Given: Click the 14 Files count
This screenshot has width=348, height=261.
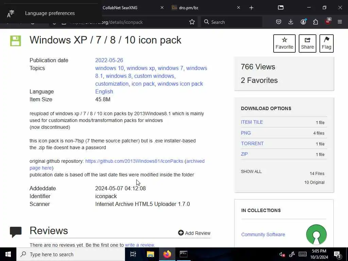Looking at the screenshot, I should pos(317,174).
